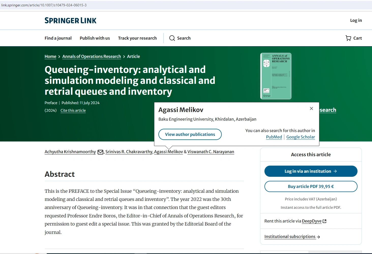Click the DeepDyve external link icon

(324, 221)
